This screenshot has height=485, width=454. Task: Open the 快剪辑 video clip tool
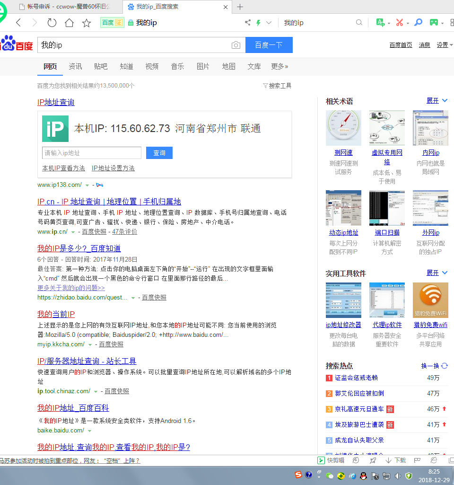331,460
